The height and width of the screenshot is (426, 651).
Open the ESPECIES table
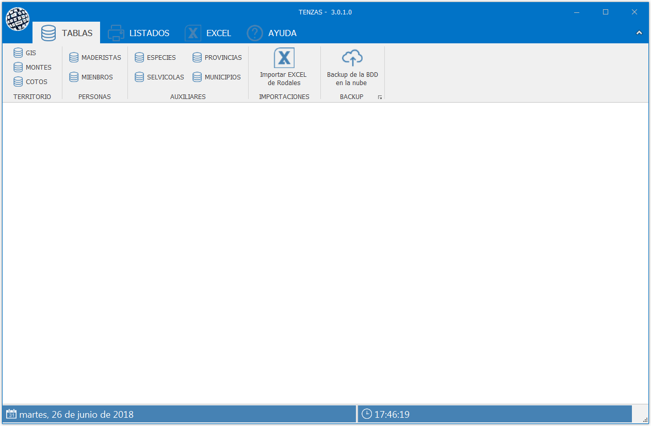pos(155,57)
